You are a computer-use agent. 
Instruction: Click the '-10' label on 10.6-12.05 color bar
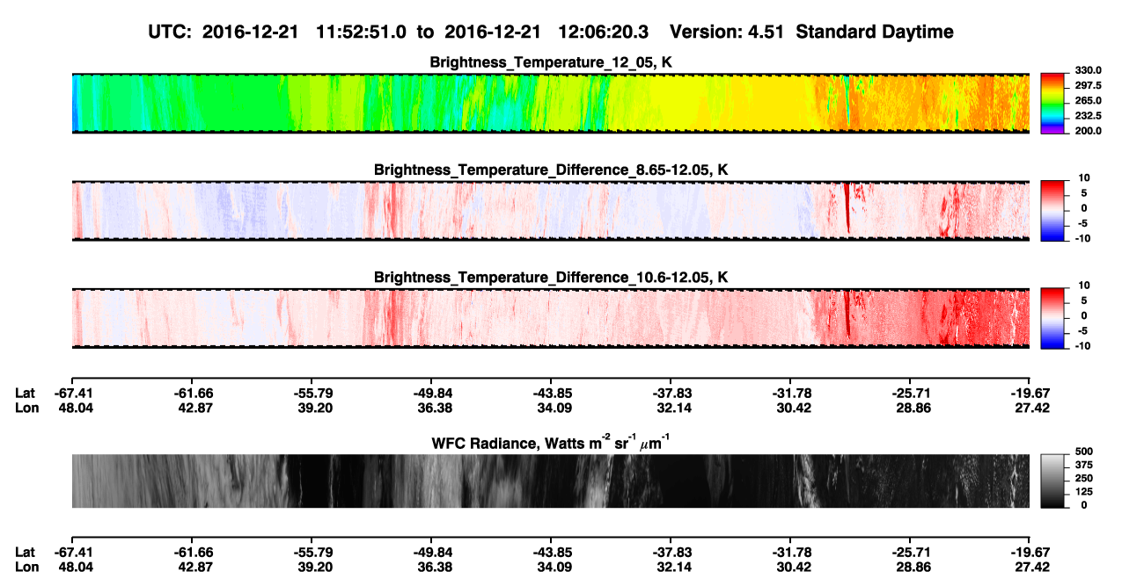coord(1082,345)
